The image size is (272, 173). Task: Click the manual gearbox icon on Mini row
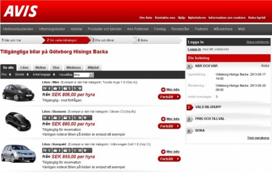click(x=77, y=88)
